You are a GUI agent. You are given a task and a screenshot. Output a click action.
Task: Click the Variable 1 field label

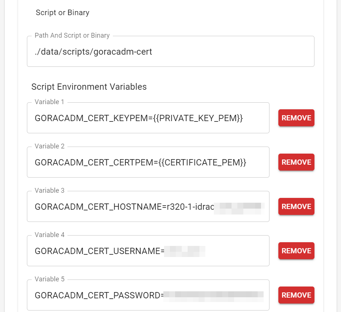pos(49,102)
